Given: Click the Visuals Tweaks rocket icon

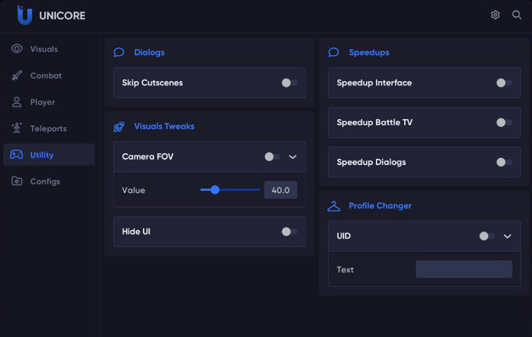Looking at the screenshot, I should (x=119, y=127).
